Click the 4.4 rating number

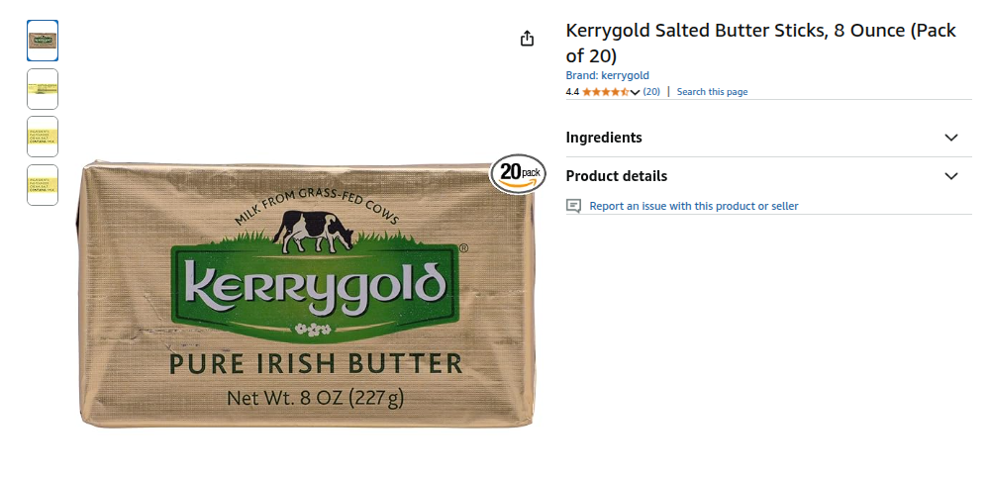[572, 92]
